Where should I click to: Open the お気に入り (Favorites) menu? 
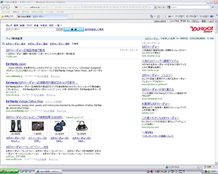coord(37,12)
